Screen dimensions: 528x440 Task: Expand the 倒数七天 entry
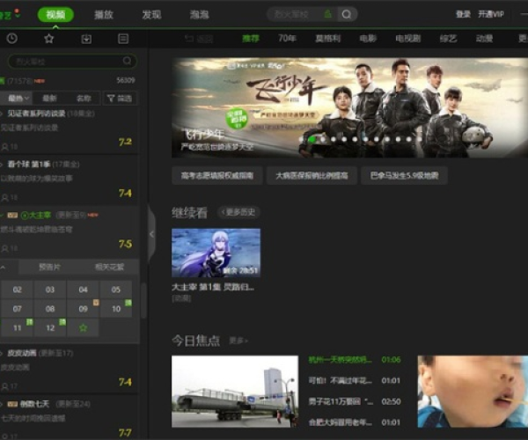click(x=2, y=404)
